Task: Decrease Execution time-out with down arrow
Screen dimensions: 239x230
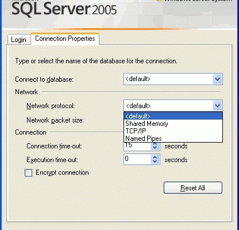Action: [155, 162]
